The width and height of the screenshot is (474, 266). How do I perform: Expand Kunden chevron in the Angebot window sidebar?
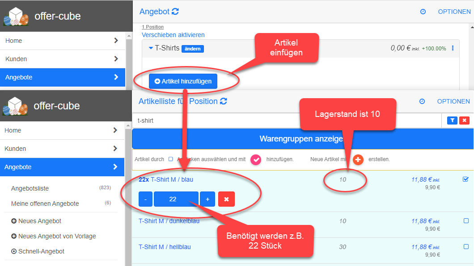click(x=116, y=58)
